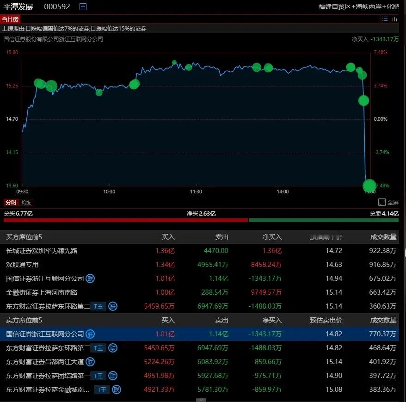The height and width of the screenshot is (402, 406).
Task: Open 深股通专用 buyer row
Action: click(199, 265)
